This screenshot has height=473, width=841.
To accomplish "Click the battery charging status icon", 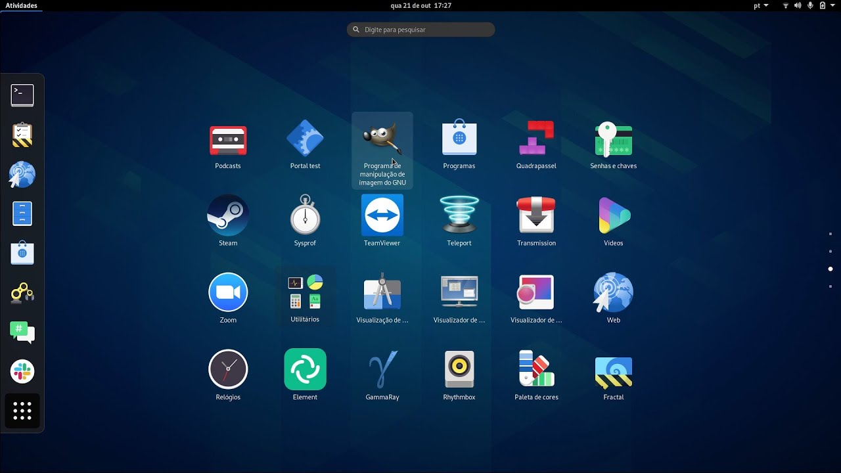I will (822, 5).
